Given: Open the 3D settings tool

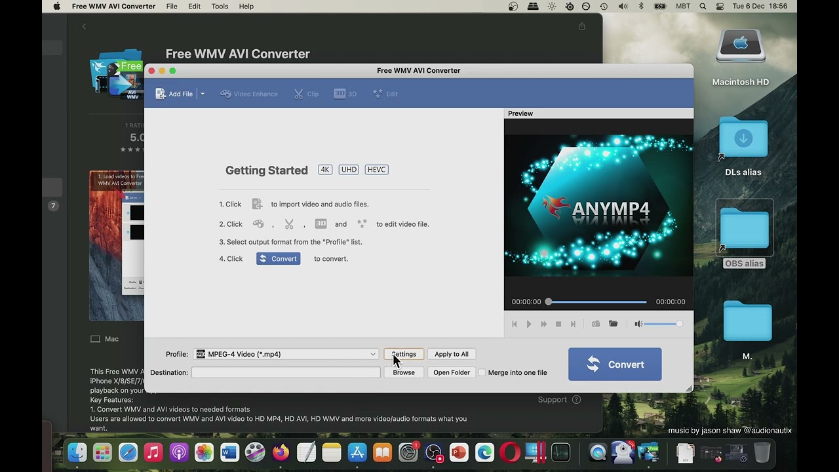Looking at the screenshot, I should [345, 94].
